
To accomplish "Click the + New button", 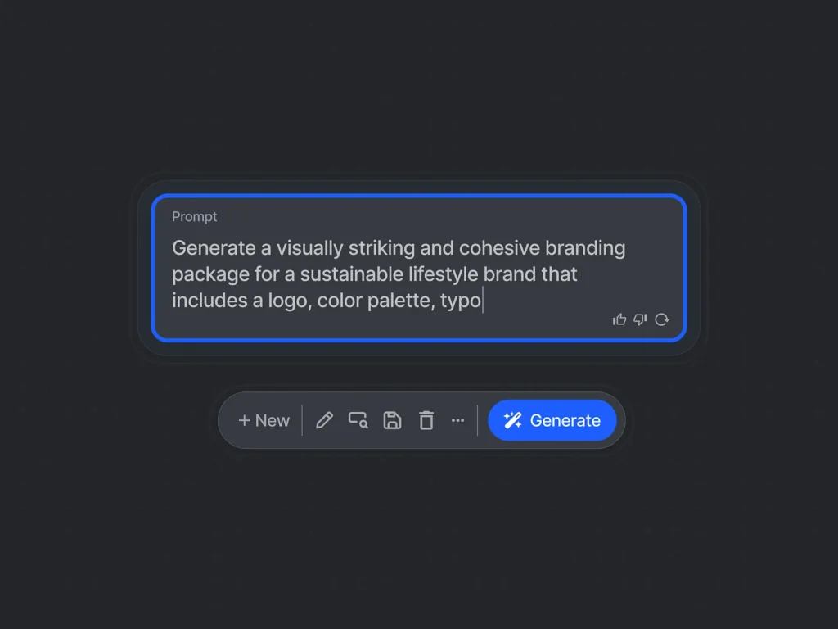I will (264, 420).
